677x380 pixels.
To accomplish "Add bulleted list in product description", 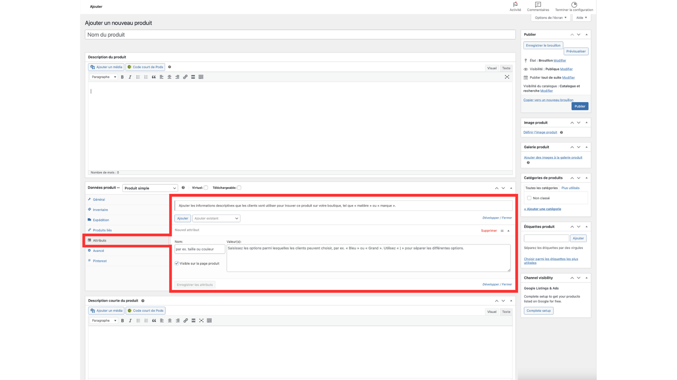I will pos(138,77).
